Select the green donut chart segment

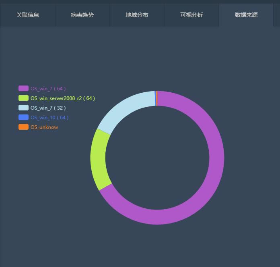coord(98,159)
